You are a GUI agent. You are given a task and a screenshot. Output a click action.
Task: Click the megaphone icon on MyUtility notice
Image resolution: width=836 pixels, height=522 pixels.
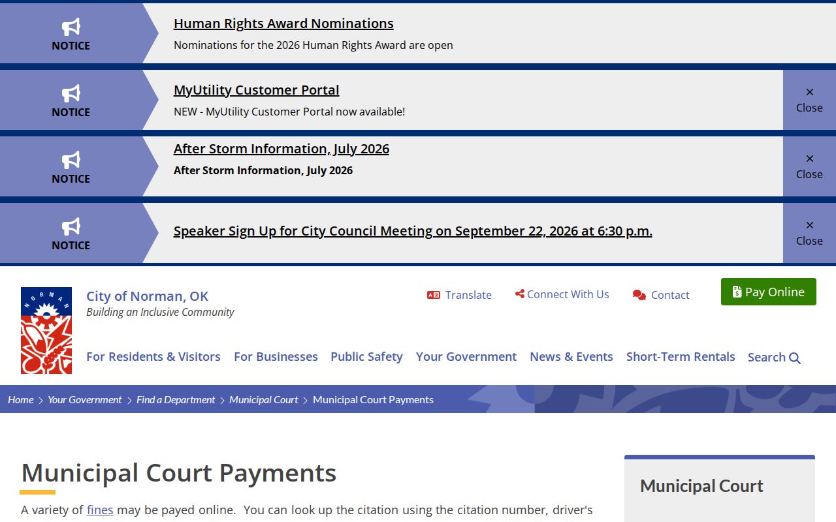pyautogui.click(x=71, y=93)
